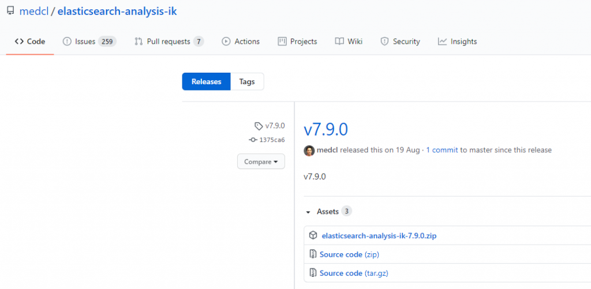
Task: Select the Releases button
Action: [206, 81]
